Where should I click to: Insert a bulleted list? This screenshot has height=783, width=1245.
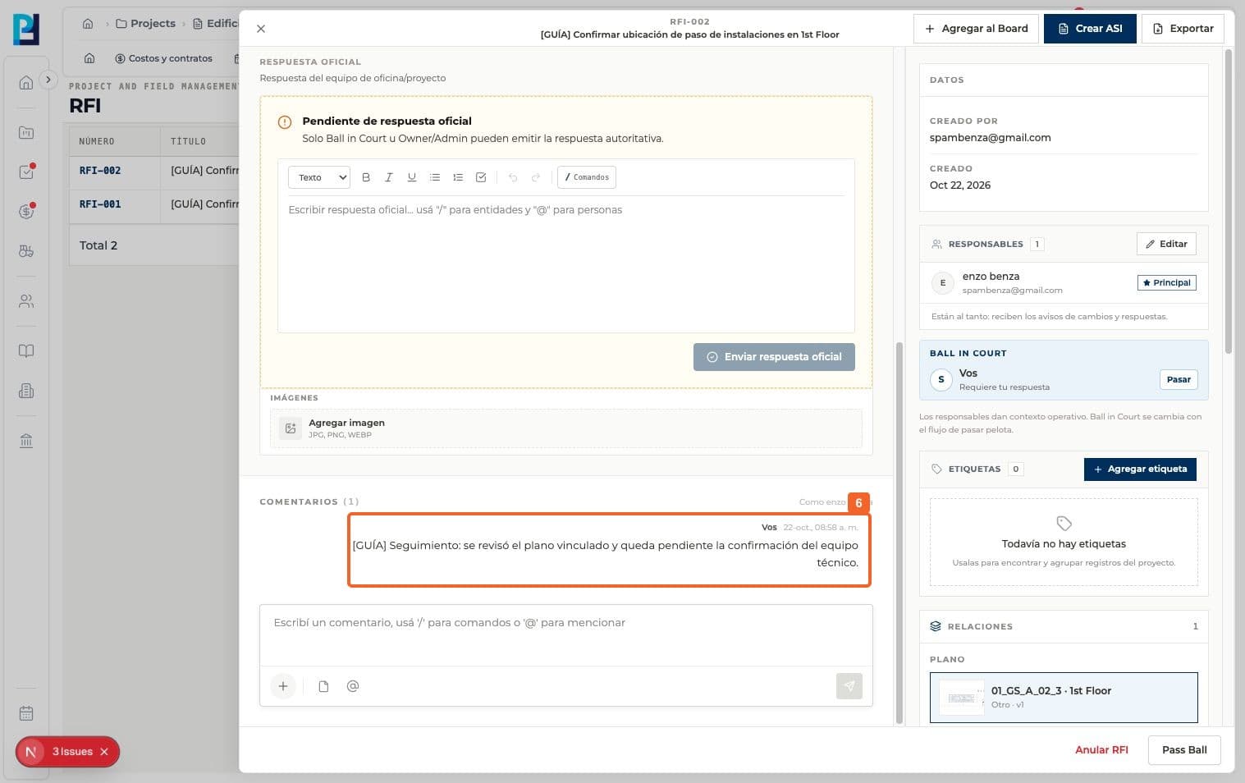[x=435, y=177]
